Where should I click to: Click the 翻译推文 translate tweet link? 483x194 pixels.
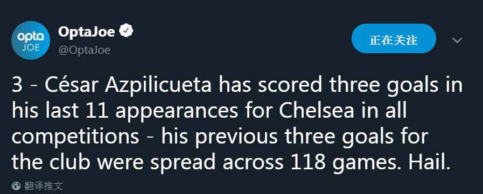point(44,186)
